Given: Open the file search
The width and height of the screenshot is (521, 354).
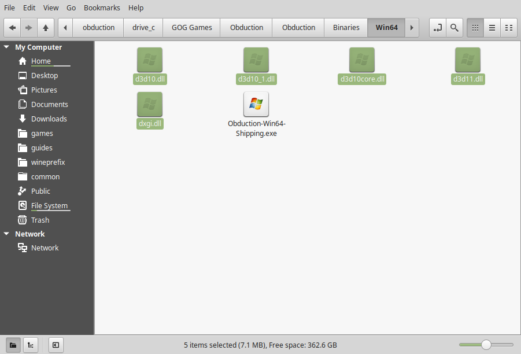Looking at the screenshot, I should coord(455,28).
